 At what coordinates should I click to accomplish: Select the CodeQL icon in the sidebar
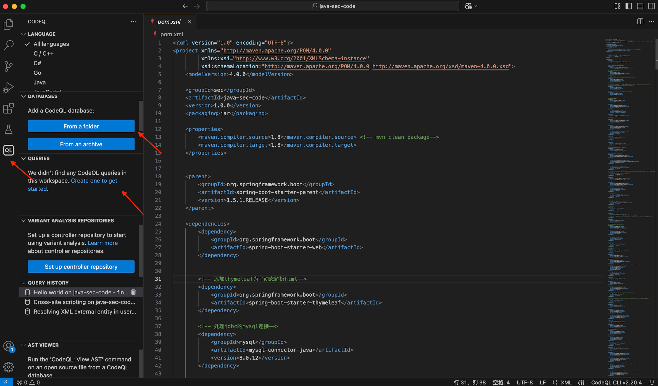pos(9,150)
